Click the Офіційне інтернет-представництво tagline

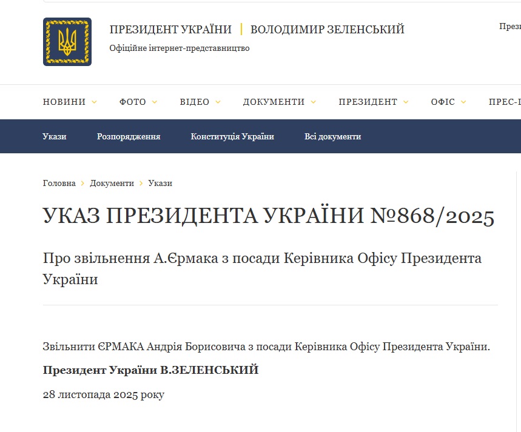click(x=180, y=48)
